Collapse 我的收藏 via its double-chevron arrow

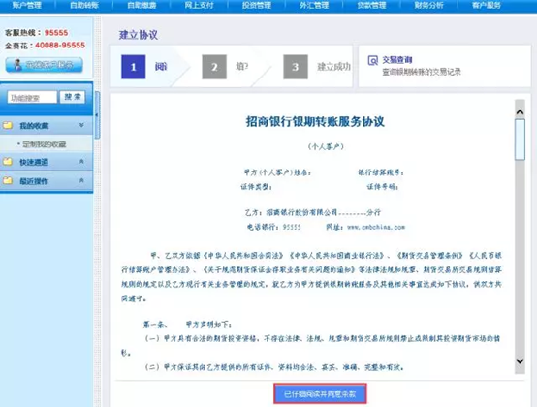click(81, 125)
